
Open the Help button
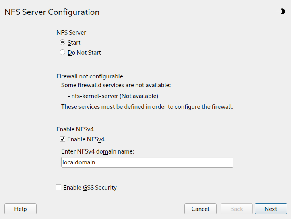coord(21,209)
